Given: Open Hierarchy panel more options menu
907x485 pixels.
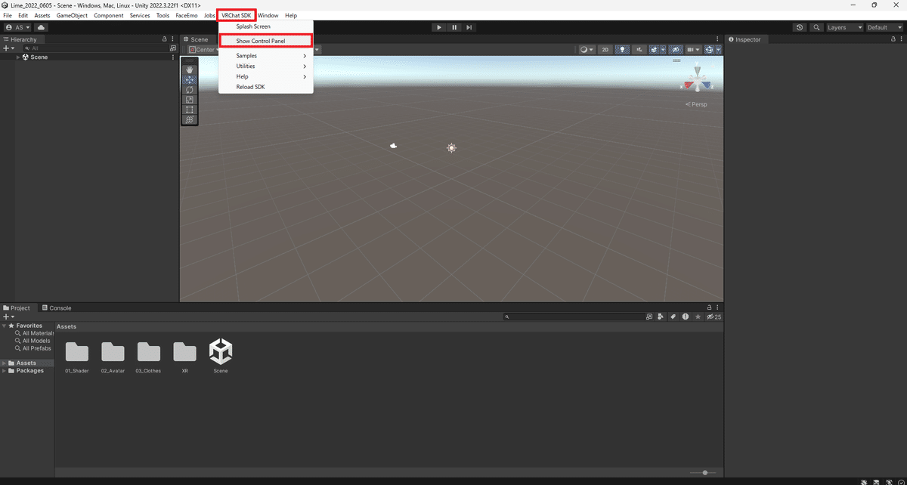Looking at the screenshot, I should pyautogui.click(x=174, y=39).
